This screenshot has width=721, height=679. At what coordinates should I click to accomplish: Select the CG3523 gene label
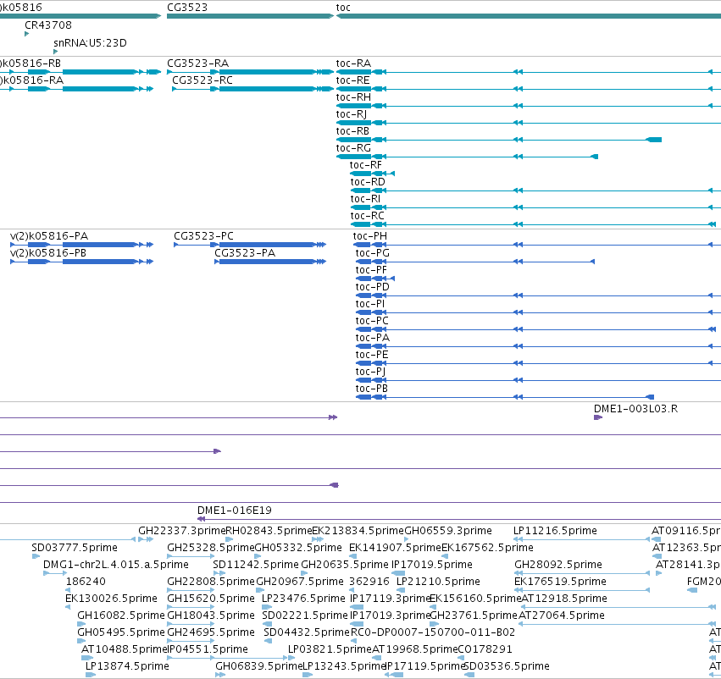(x=187, y=8)
